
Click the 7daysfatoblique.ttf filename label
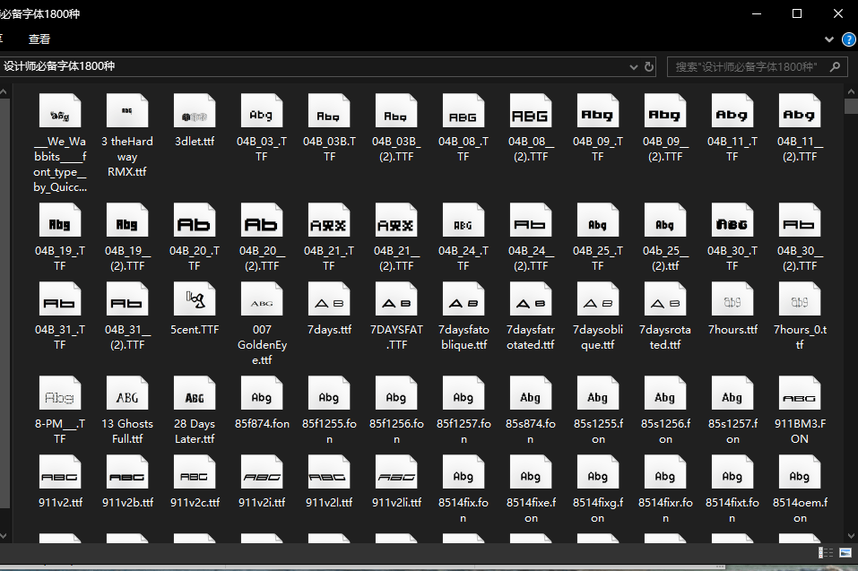point(464,337)
